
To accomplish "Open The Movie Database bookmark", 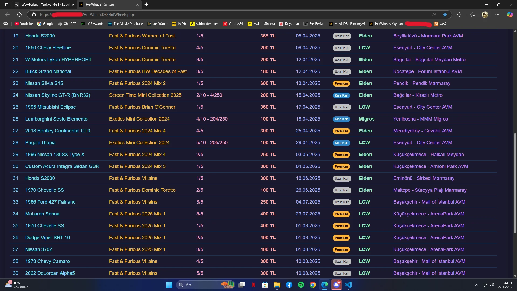I will [x=125, y=24].
